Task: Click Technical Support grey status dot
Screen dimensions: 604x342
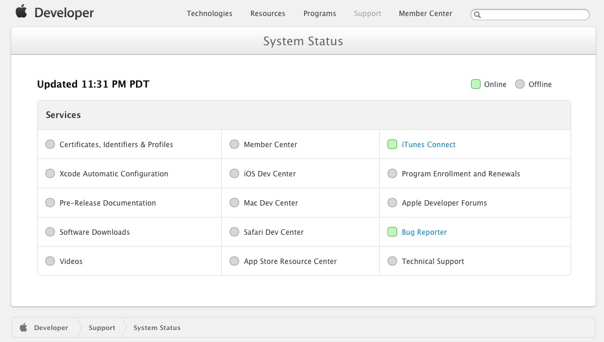Action: (x=392, y=261)
